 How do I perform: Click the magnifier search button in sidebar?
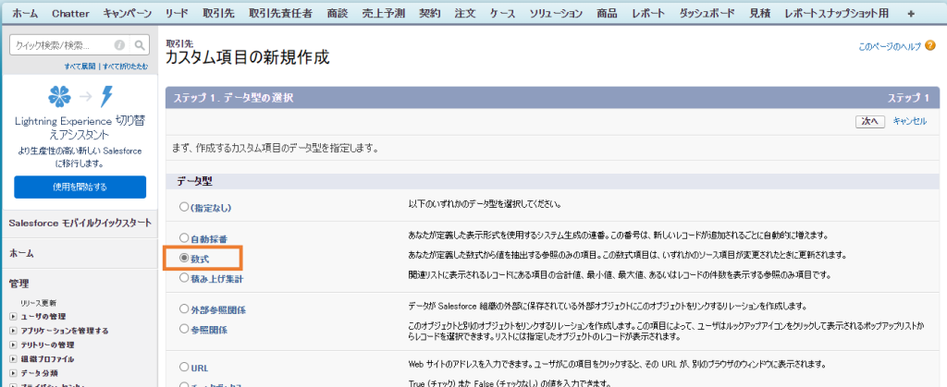click(x=139, y=45)
